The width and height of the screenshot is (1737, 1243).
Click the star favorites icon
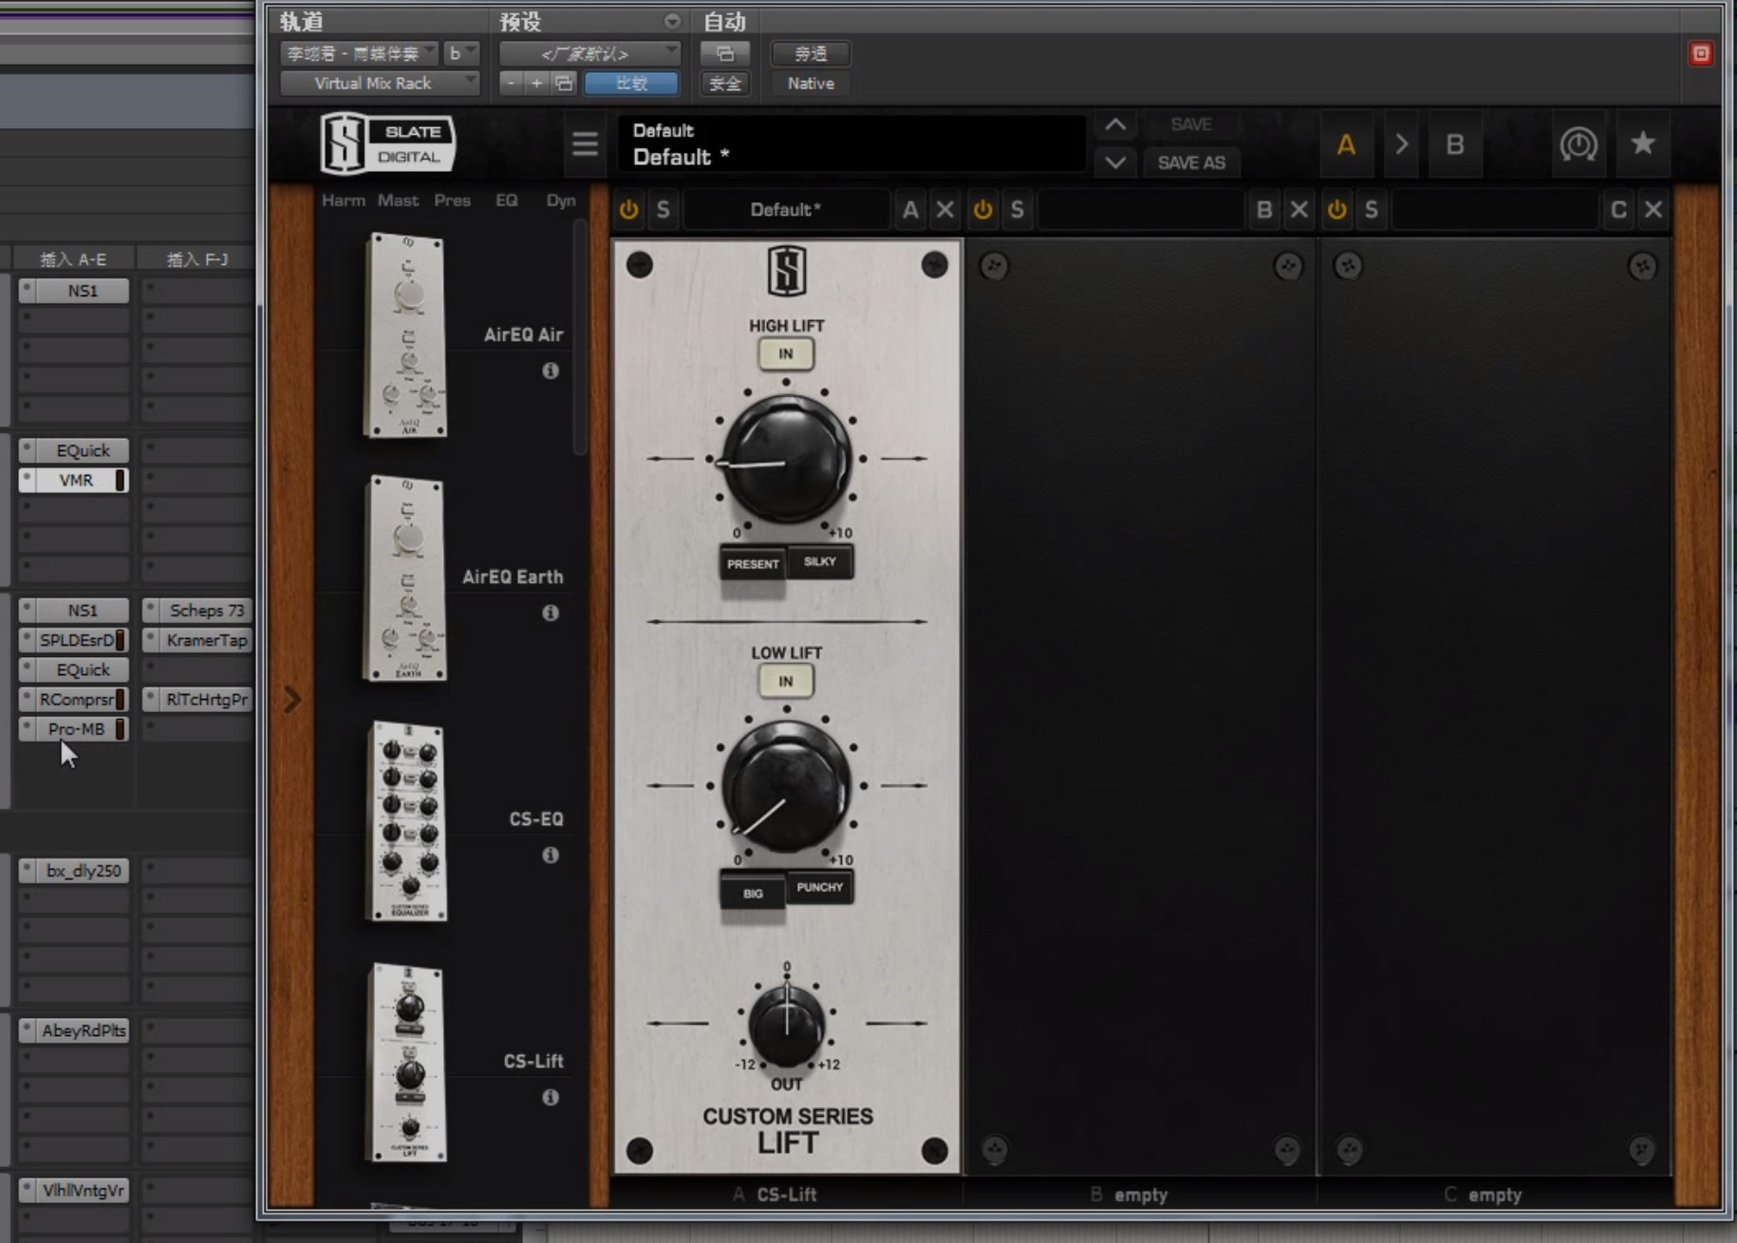[x=1642, y=144]
